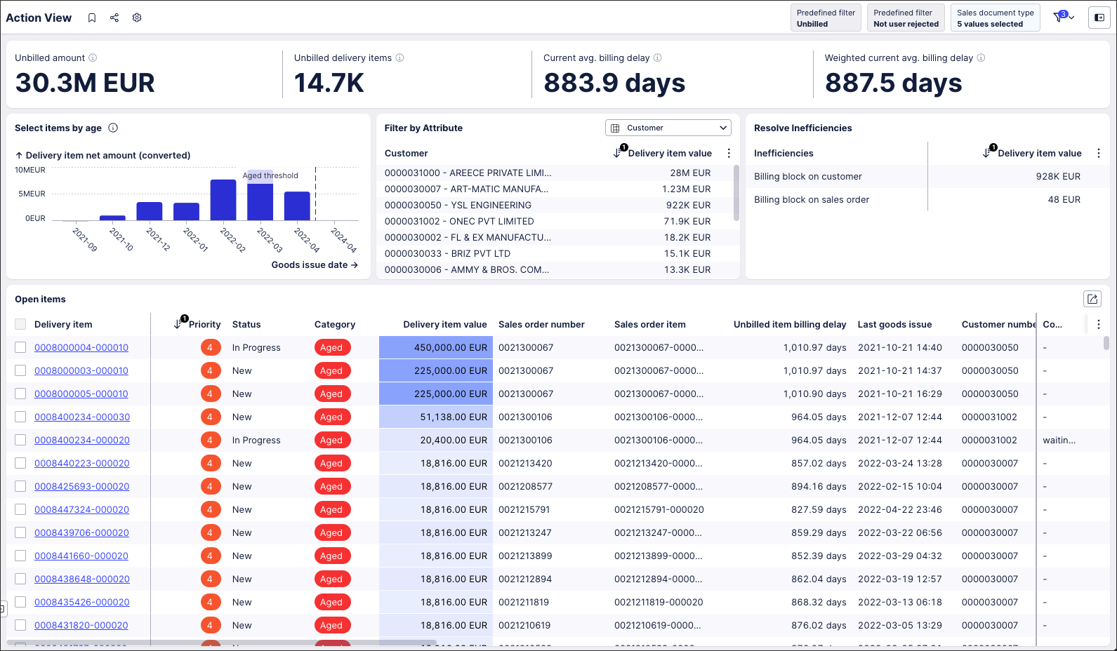Open the Predefined filter Not user rejected selector

click(906, 18)
